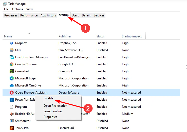187x132 pixels.
Task: Click the Dropbox app icon
Action: [x=12, y=43]
